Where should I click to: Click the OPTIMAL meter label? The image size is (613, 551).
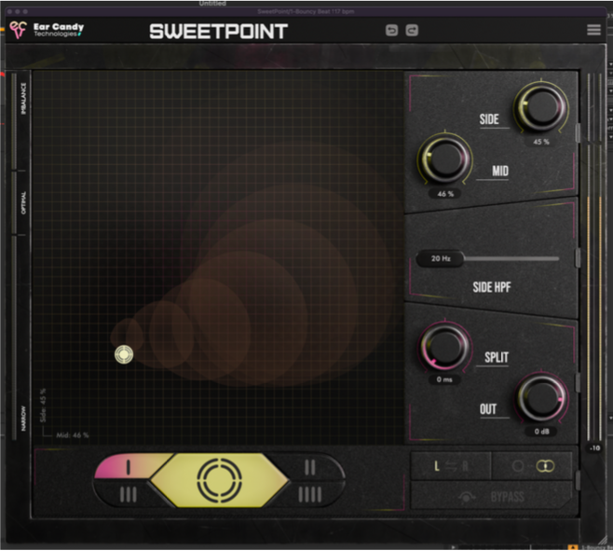pos(23,202)
